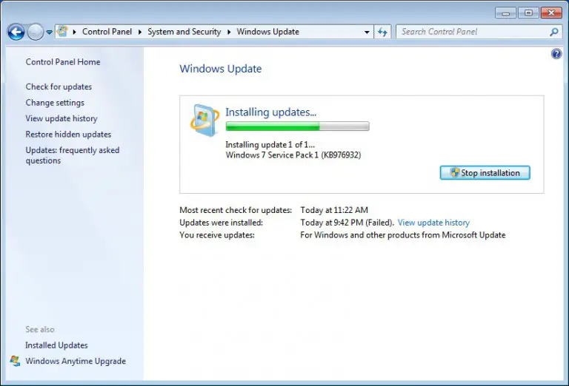The image size is (569, 386).
Task: Expand the arrow after Control Panel breadcrumb
Action: point(140,32)
